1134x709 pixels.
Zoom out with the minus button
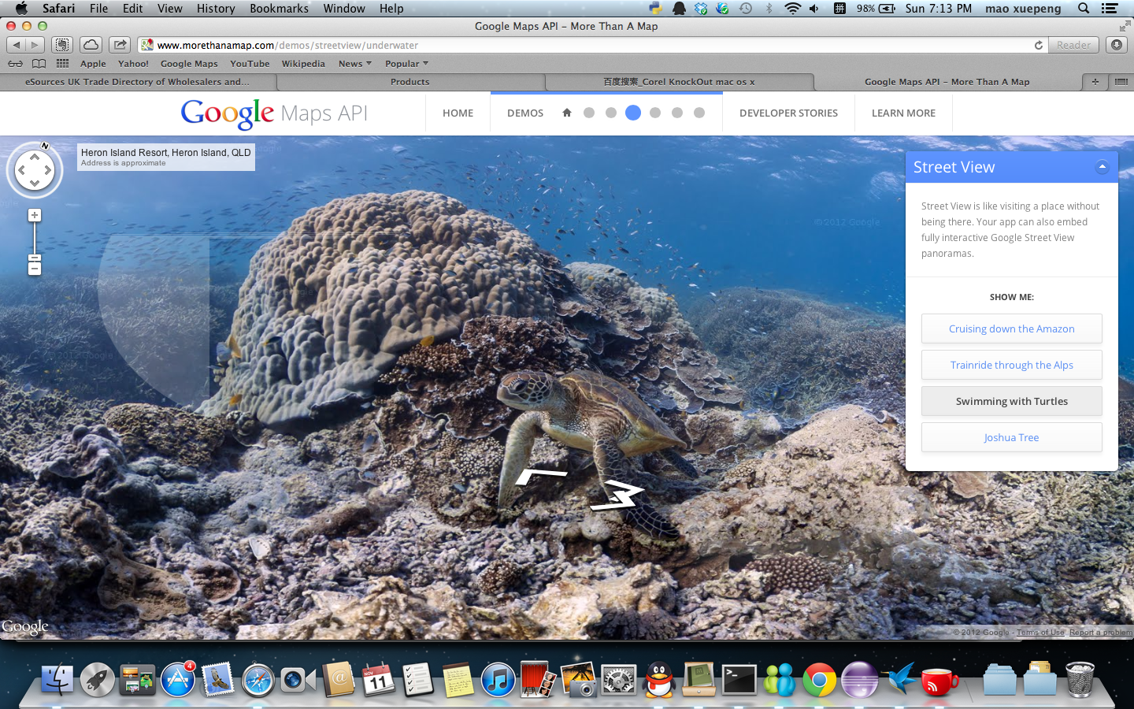tap(34, 269)
